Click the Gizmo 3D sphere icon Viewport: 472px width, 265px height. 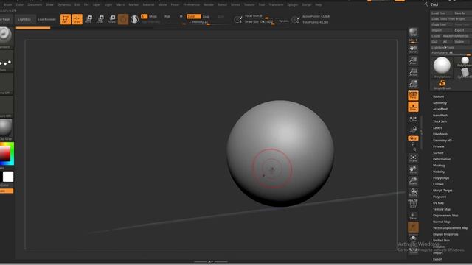coord(123,19)
